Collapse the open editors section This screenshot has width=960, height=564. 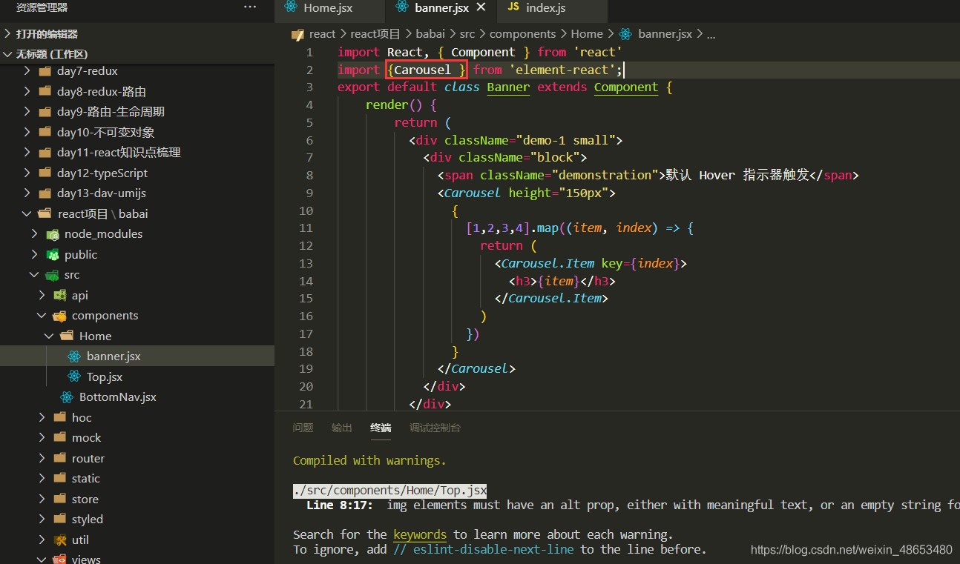point(7,34)
